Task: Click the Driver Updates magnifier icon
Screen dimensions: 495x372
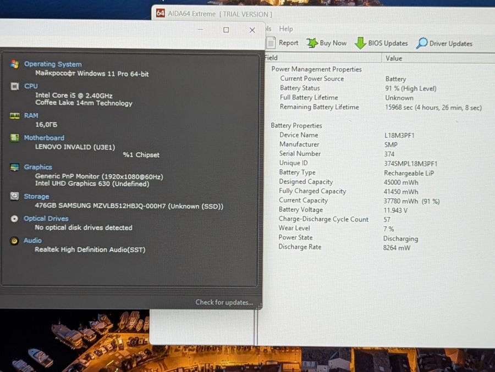Action: coord(422,43)
